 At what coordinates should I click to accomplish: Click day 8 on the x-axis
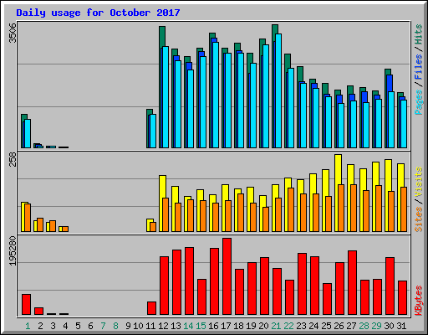click(x=115, y=326)
